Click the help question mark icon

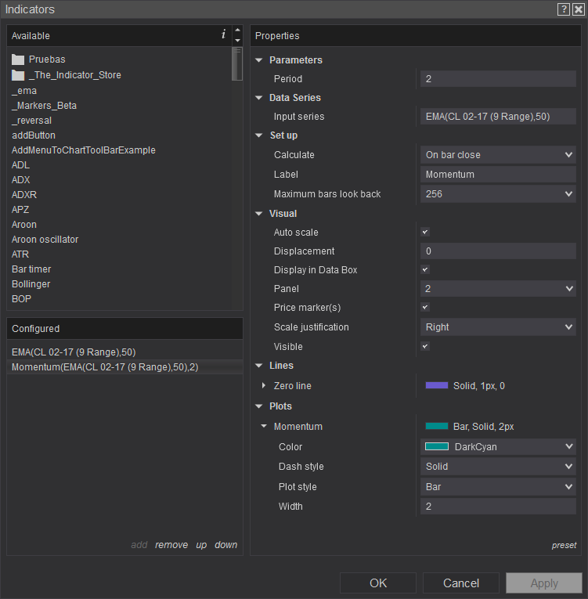coord(563,9)
